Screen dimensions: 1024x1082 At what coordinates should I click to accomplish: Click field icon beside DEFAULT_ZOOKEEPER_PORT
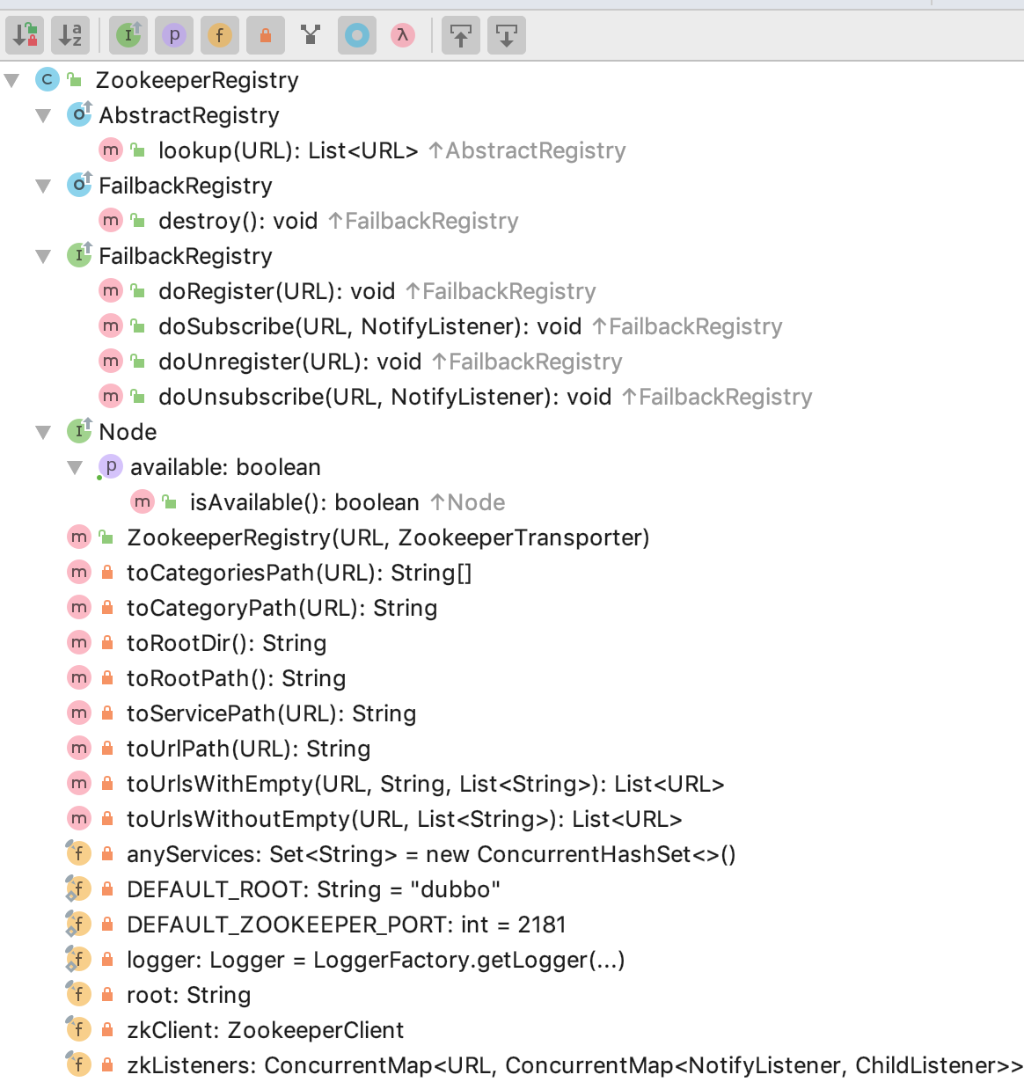[79, 925]
